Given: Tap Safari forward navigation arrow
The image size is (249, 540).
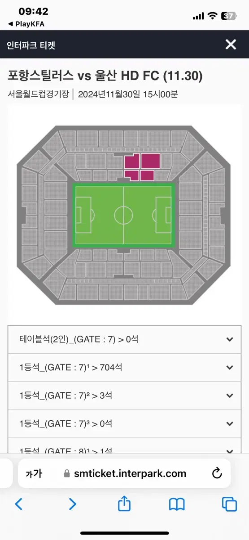Looking at the screenshot, I should [72, 504].
